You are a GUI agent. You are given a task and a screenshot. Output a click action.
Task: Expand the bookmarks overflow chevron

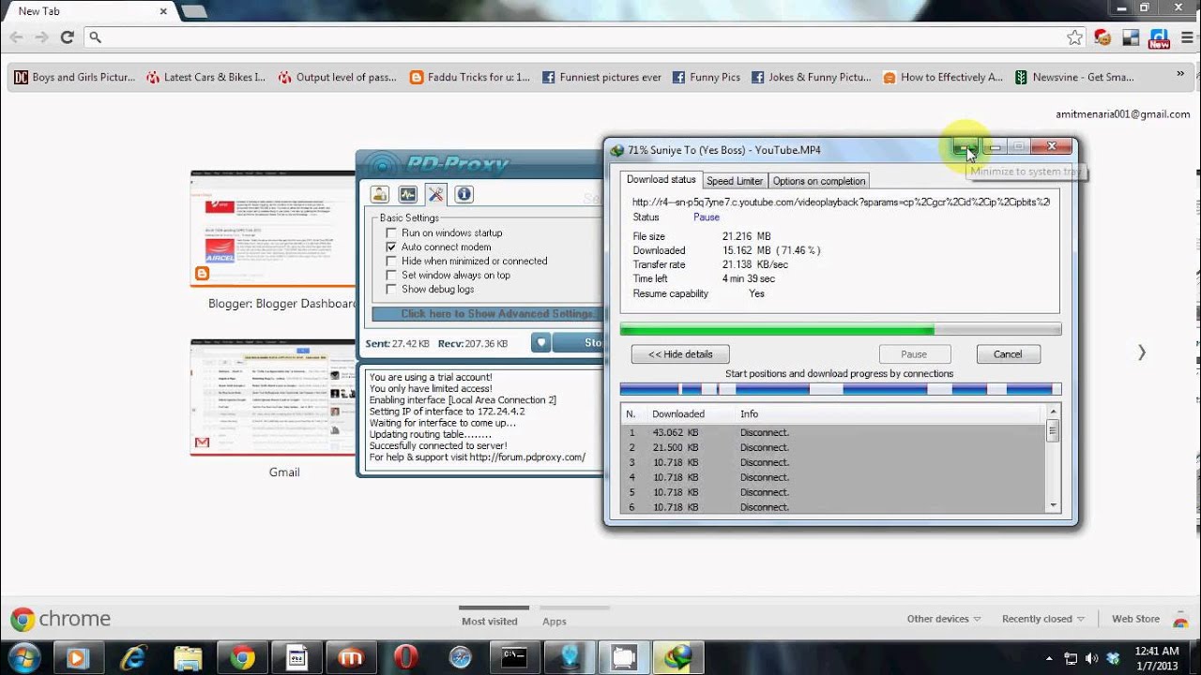click(1180, 73)
